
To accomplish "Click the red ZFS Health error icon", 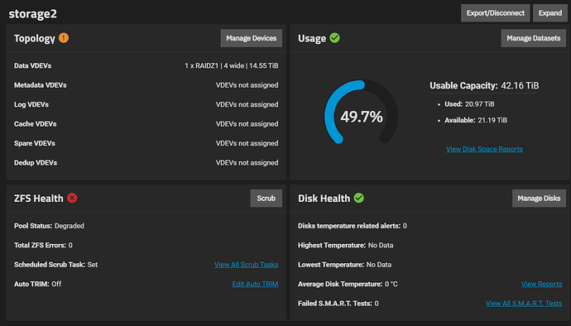I will tap(72, 198).
